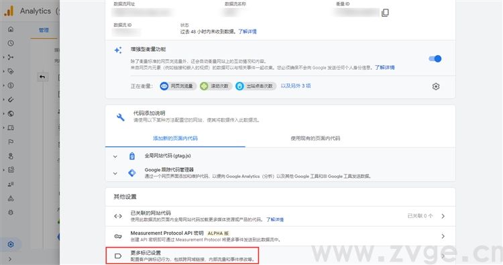Click the code brackets icon for 已关联的网站代码

click(x=118, y=216)
